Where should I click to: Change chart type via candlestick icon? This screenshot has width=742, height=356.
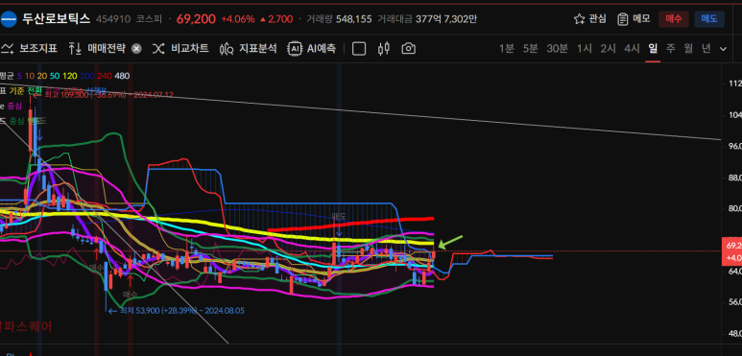click(384, 48)
